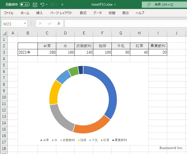Click the Insert Function fx icon
The image size is (187, 154).
pyautogui.click(x=59, y=23)
